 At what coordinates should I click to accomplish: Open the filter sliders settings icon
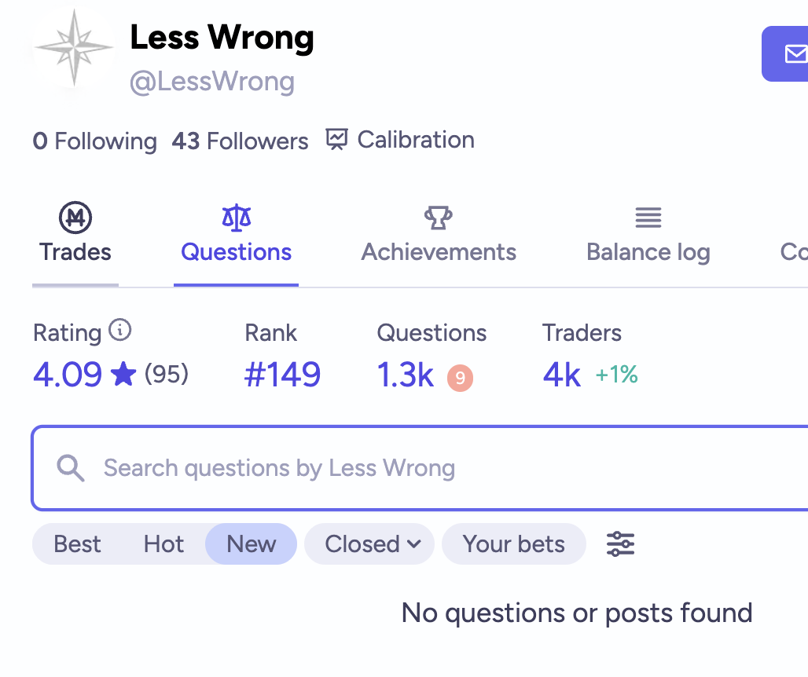(620, 543)
